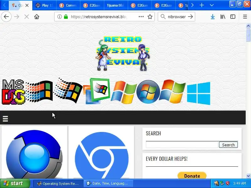
Task: Click the taskbar clock 3:49 AM
Action: click(239, 183)
